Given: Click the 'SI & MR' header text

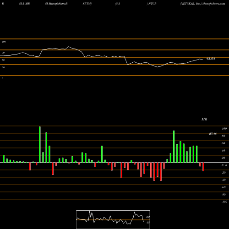Looking at the screenshot, I should pos(24,4).
